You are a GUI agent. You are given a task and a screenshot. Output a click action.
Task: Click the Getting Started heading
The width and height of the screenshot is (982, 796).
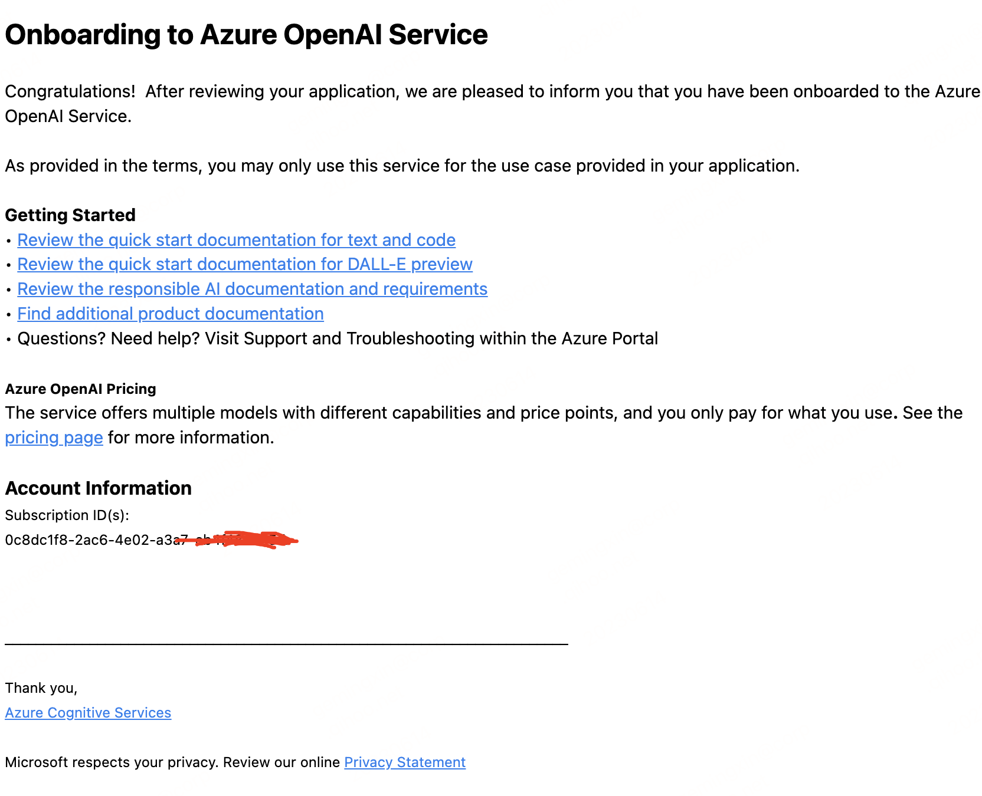70,215
